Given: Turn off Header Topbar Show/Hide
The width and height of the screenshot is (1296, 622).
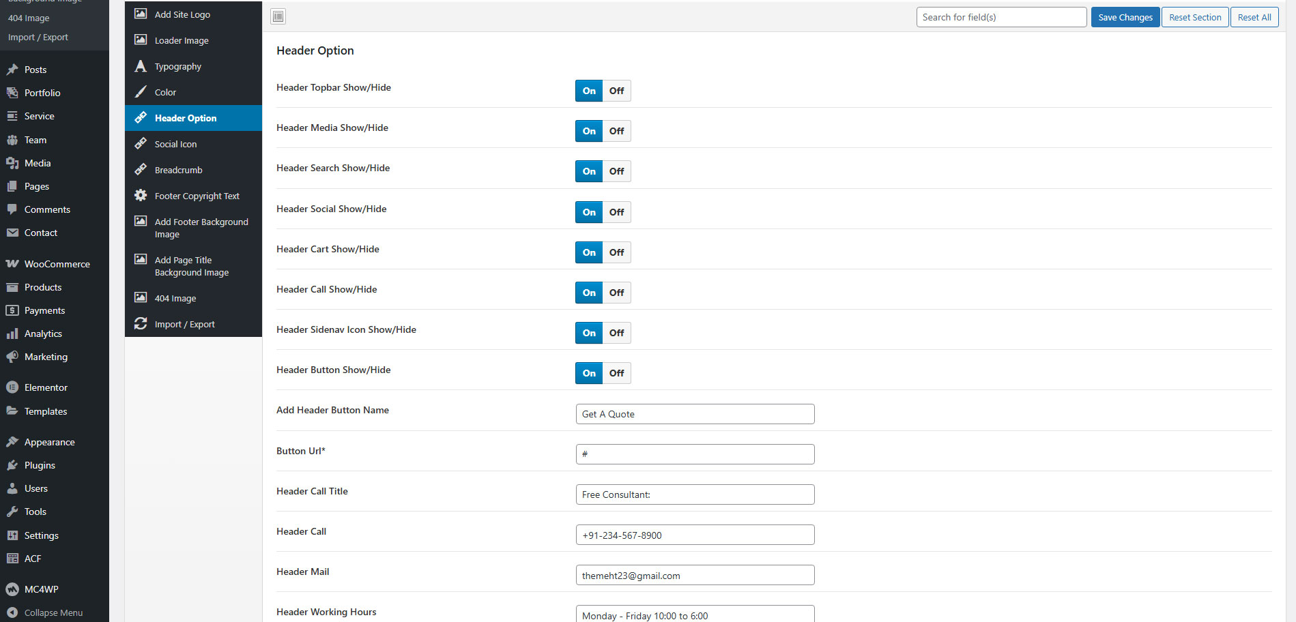Looking at the screenshot, I should click(x=616, y=91).
